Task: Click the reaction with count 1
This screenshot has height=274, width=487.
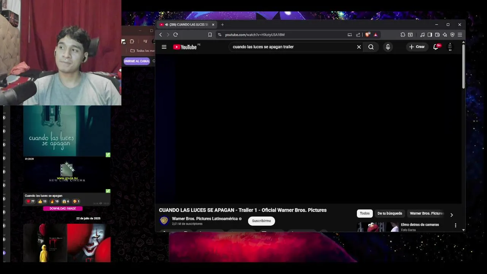Action: (76, 201)
